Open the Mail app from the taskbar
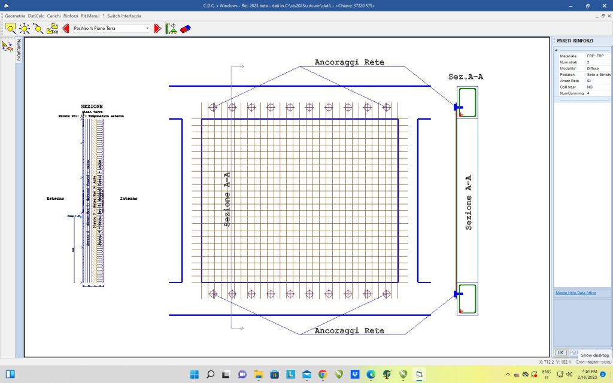This screenshot has width=613, height=383. point(306,374)
